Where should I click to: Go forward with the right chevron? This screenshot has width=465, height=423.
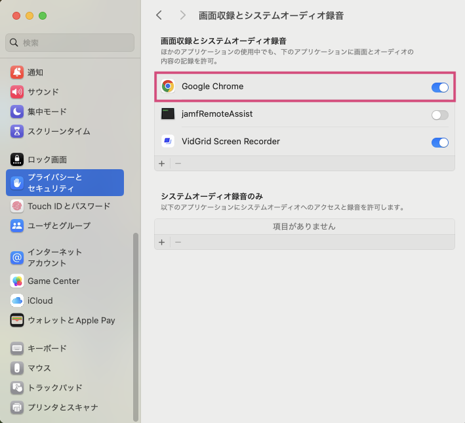pos(182,15)
